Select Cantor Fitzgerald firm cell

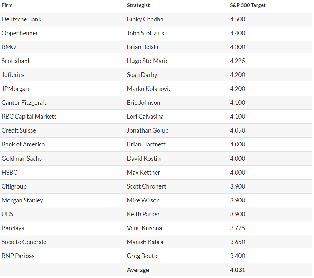point(25,103)
